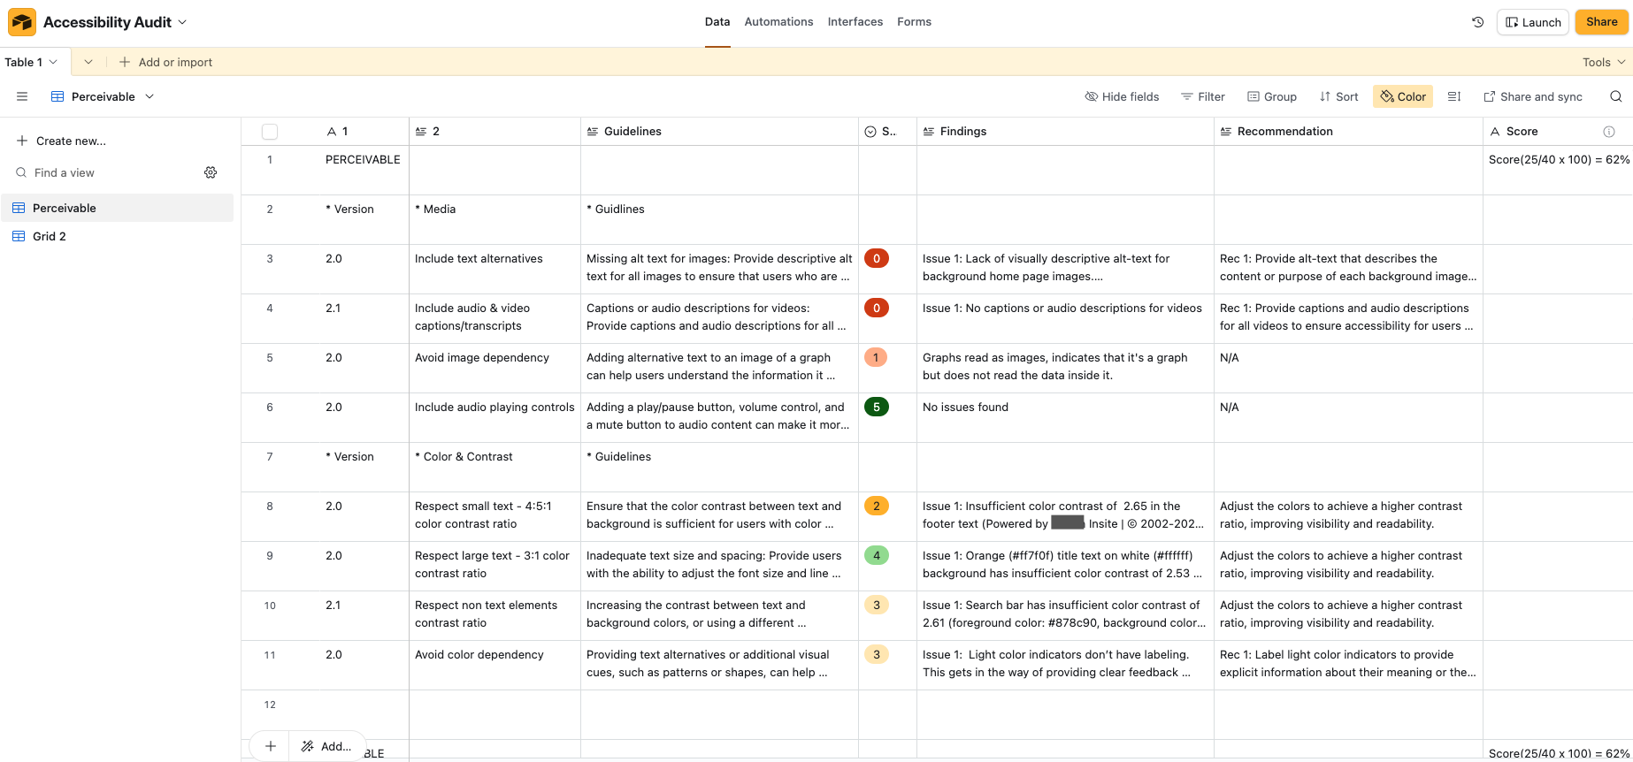Select the Grid 2 view in sidebar
This screenshot has width=1633, height=762.
(117, 236)
